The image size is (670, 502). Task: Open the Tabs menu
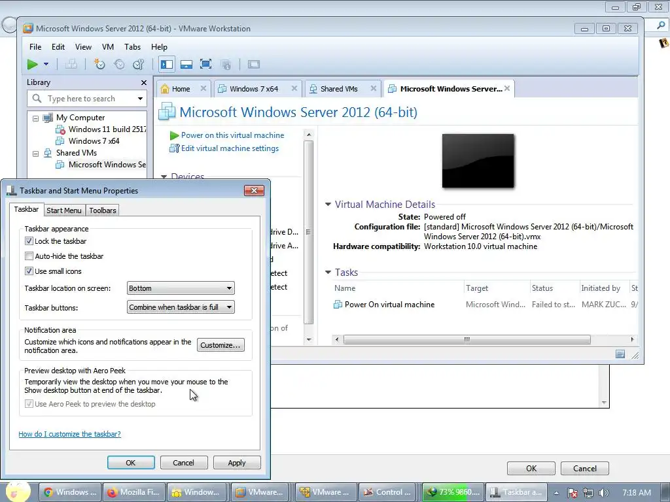click(x=132, y=47)
